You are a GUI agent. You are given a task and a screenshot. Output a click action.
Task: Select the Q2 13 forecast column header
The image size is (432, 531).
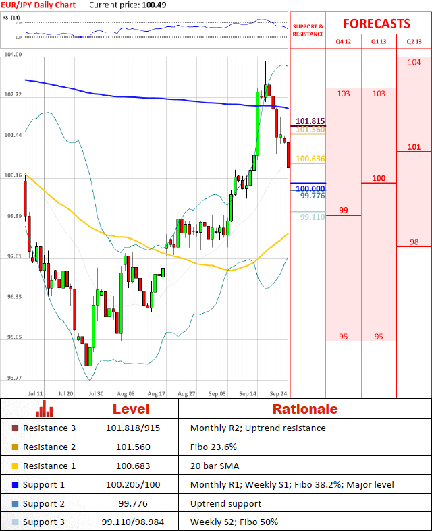click(414, 42)
